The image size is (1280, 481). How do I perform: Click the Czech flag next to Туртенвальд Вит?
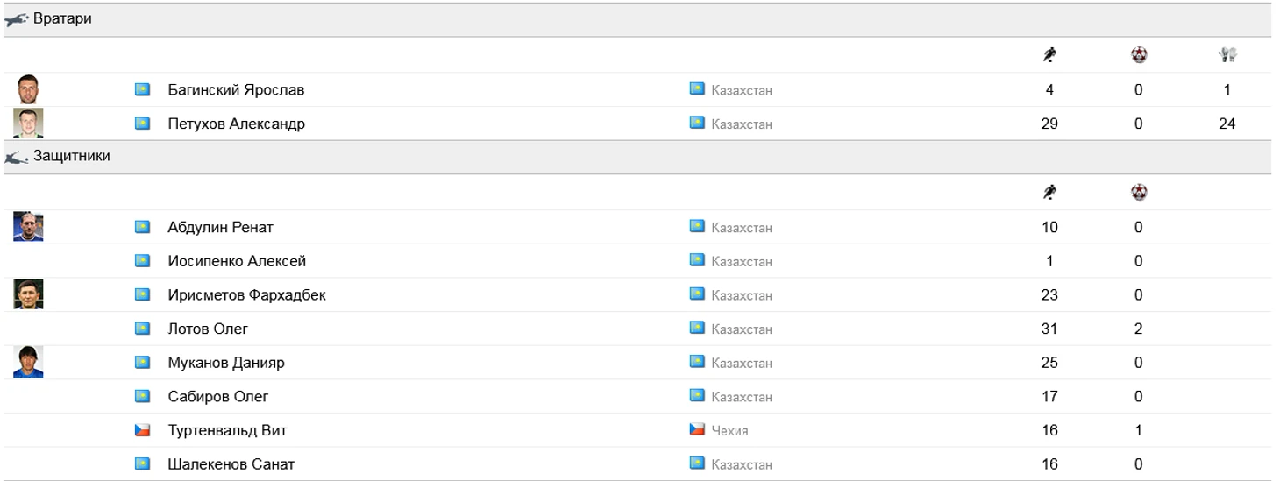click(142, 430)
